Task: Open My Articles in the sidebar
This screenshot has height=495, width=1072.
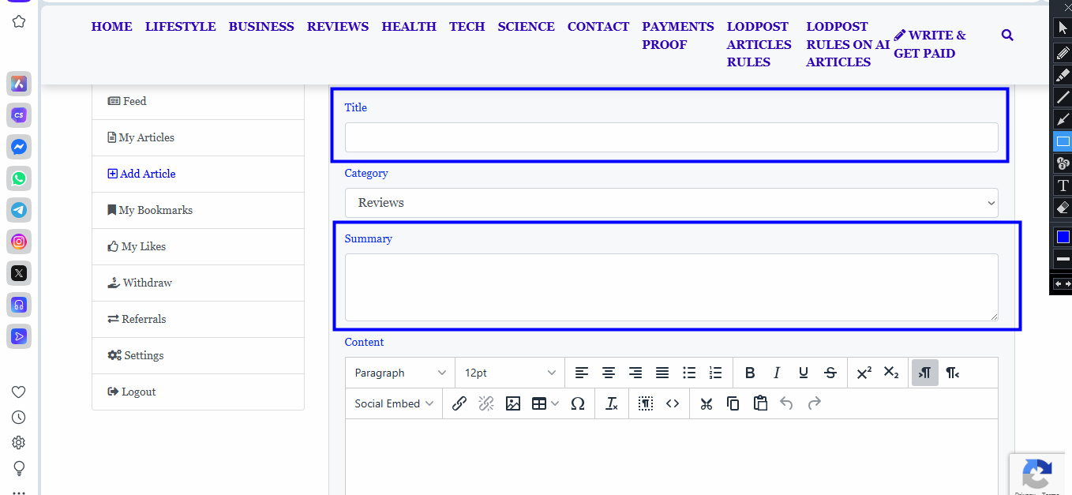Action: [146, 137]
